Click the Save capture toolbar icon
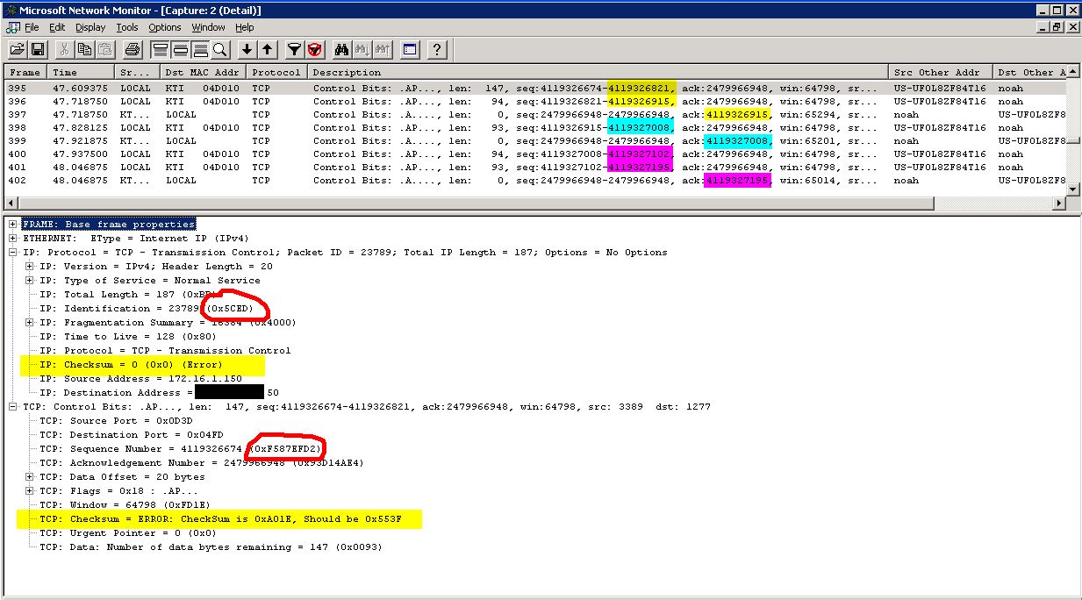Viewport: 1082px width, 600px height. pos(38,49)
